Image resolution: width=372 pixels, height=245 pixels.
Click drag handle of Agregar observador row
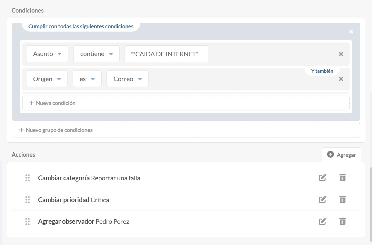[27, 221]
